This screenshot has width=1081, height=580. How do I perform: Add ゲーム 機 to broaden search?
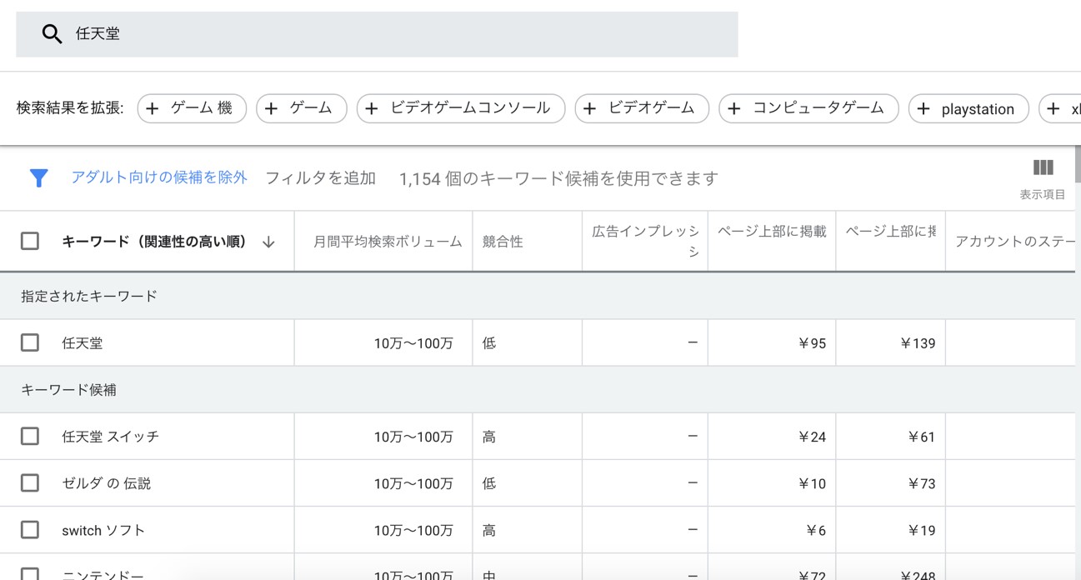(x=192, y=108)
